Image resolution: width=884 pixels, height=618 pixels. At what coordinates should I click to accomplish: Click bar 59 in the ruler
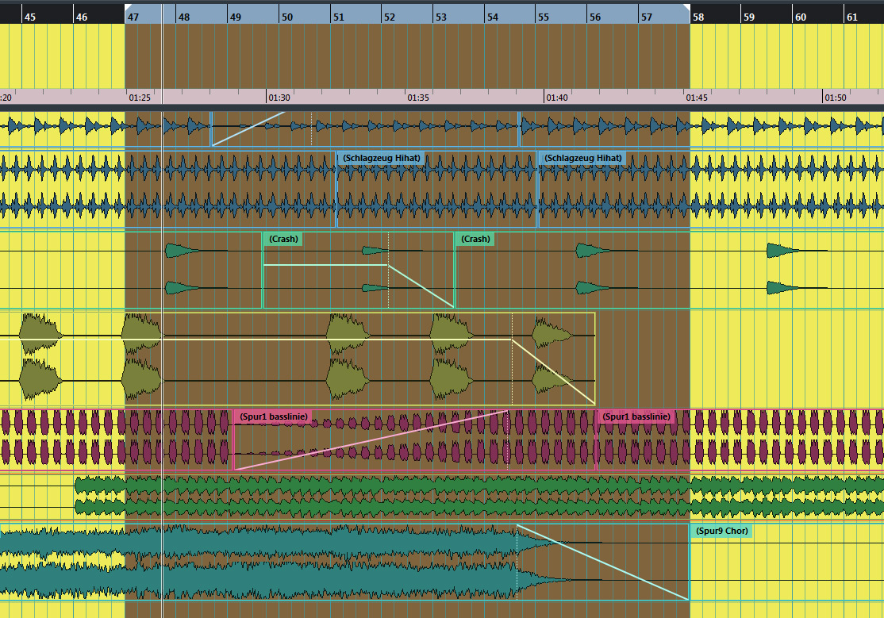749,17
